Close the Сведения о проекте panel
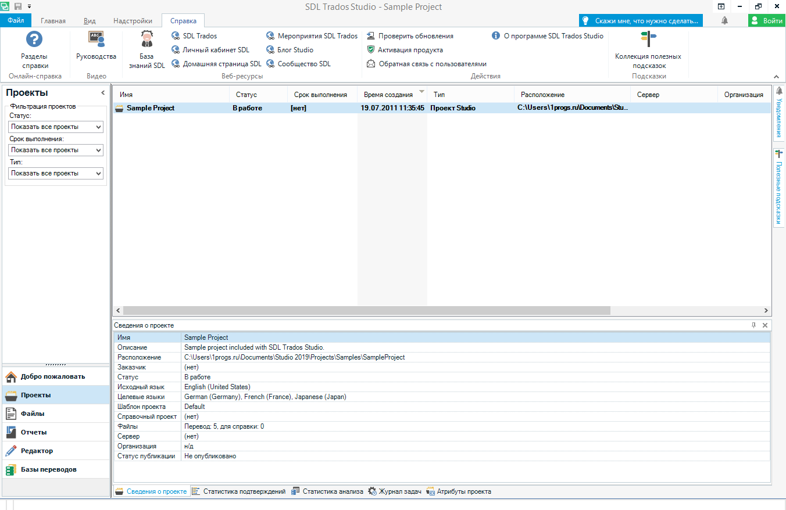The height and width of the screenshot is (510, 786). pyautogui.click(x=765, y=325)
